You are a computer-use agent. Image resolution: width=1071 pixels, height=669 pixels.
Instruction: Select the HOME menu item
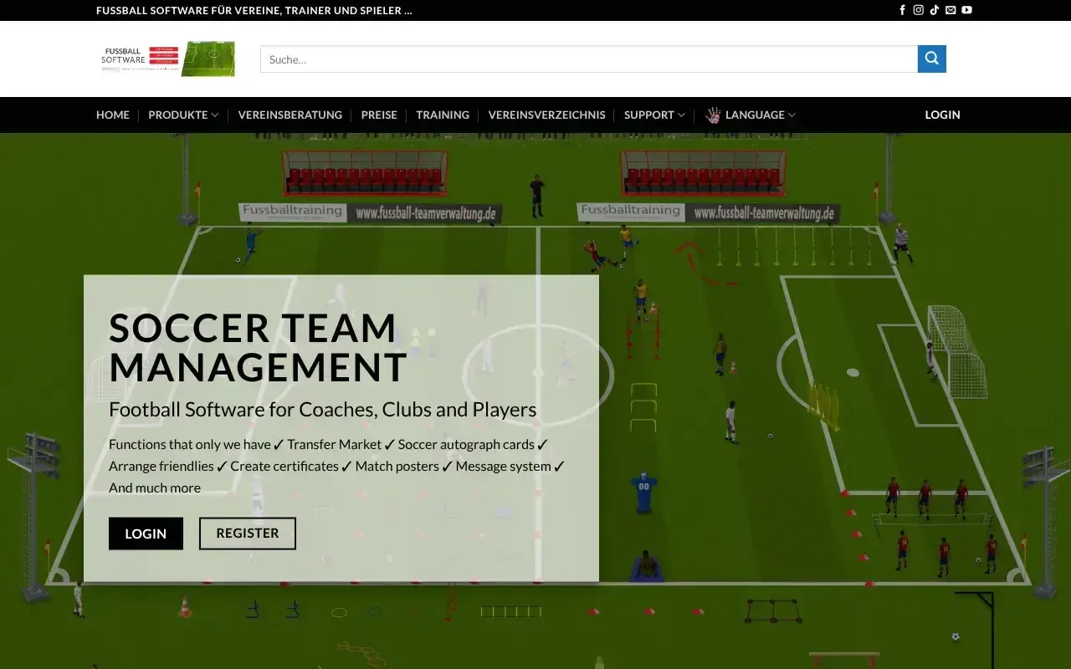[112, 115]
